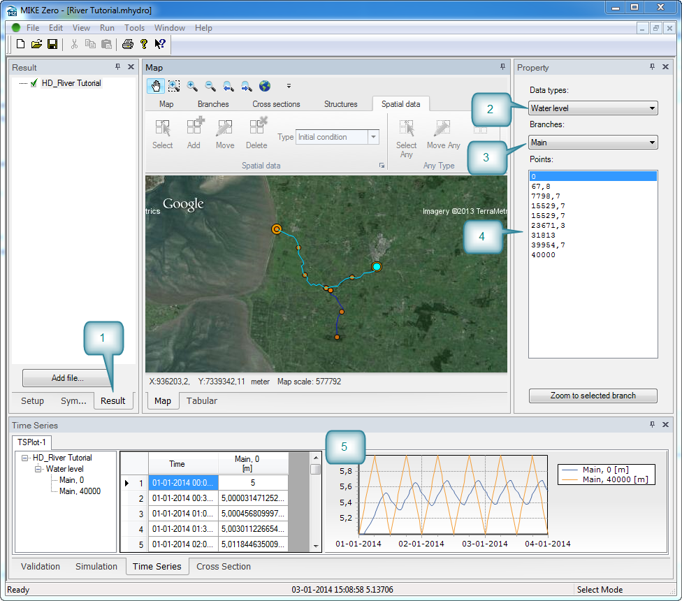Switch to the Simulation tab
Screen dimensions: 682x601
coord(96,567)
